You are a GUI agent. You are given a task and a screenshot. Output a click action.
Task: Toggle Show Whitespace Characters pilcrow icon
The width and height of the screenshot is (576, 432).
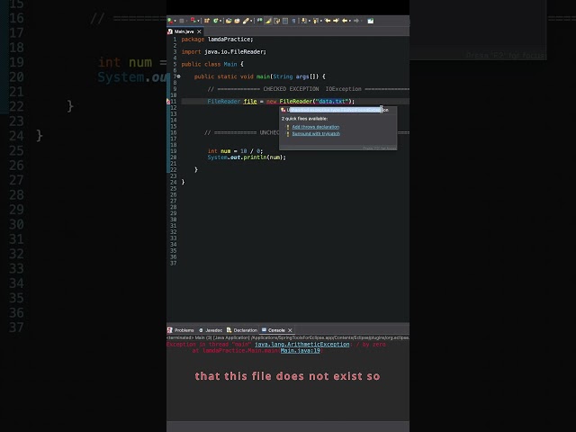tap(294, 21)
